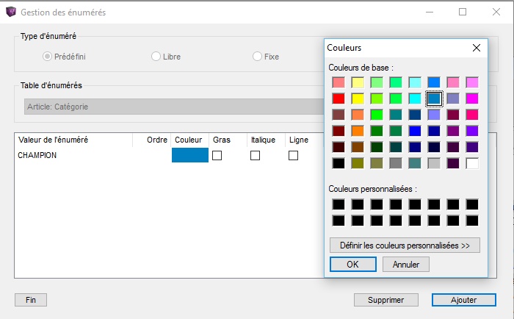This screenshot has height=319, width=514.
Task: Pick the currently selected steel blue swatch
Action: tap(434, 98)
